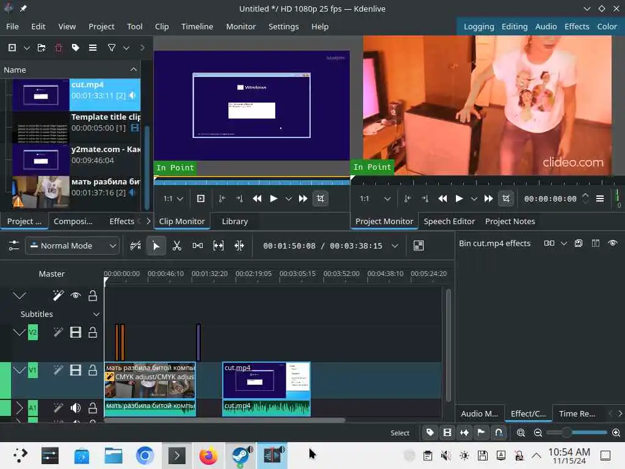The height and width of the screenshot is (469, 625).
Task: Click Project Monitor timecode field
Action: pyautogui.click(x=550, y=198)
